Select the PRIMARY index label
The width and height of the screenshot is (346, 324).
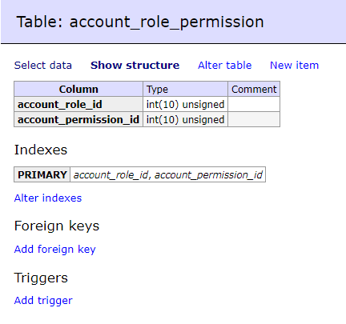[42, 174]
